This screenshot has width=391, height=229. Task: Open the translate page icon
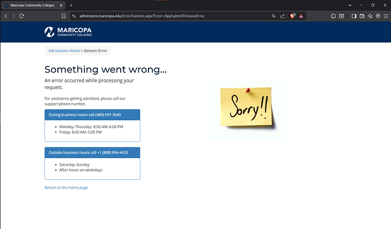274,16
